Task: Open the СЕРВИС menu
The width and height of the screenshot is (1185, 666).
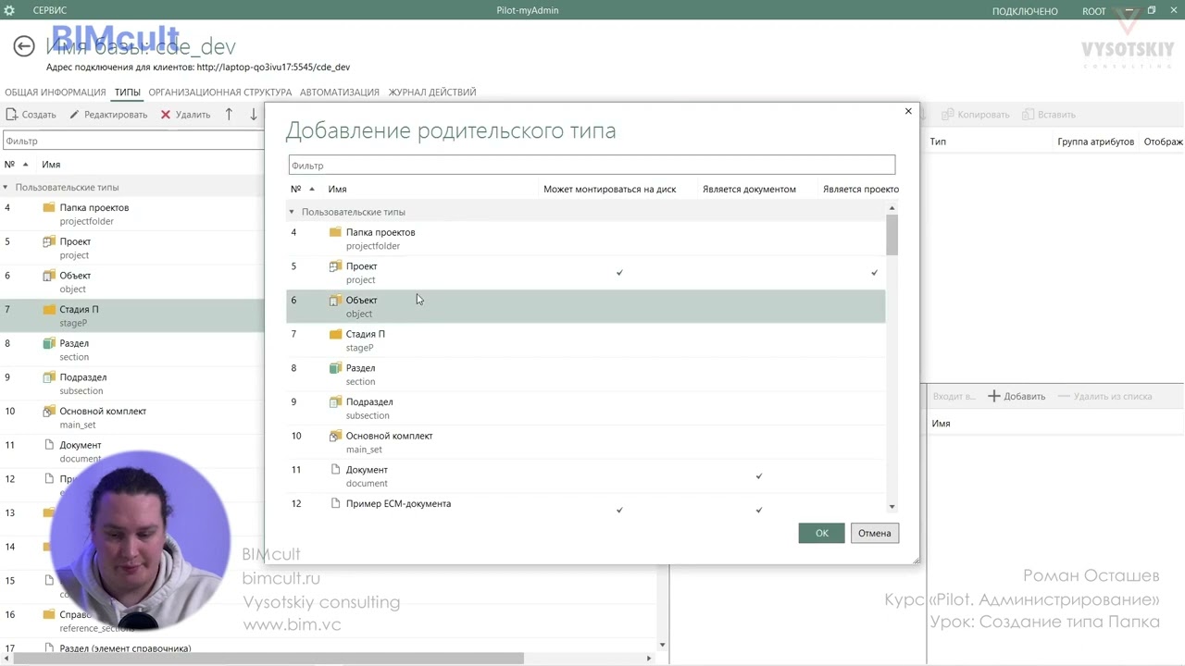Action: [x=50, y=11]
